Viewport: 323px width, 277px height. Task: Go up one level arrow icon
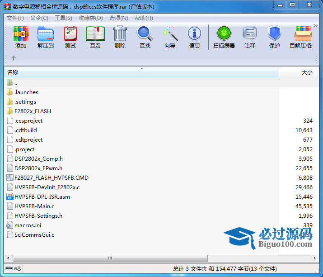pos(14,58)
